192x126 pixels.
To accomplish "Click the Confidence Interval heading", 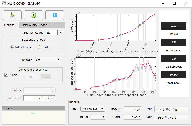I will coord(33,70).
